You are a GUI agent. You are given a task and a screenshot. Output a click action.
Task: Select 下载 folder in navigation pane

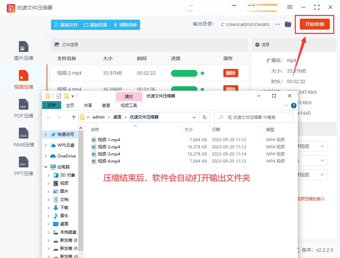[61, 208]
